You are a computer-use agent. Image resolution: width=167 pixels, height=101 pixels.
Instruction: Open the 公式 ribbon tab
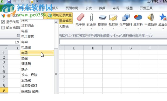coord(89,8)
